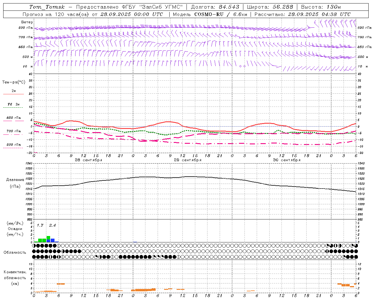Click the calm wind circle symbols at 10 m

pyautogui.click(x=242, y=66)
